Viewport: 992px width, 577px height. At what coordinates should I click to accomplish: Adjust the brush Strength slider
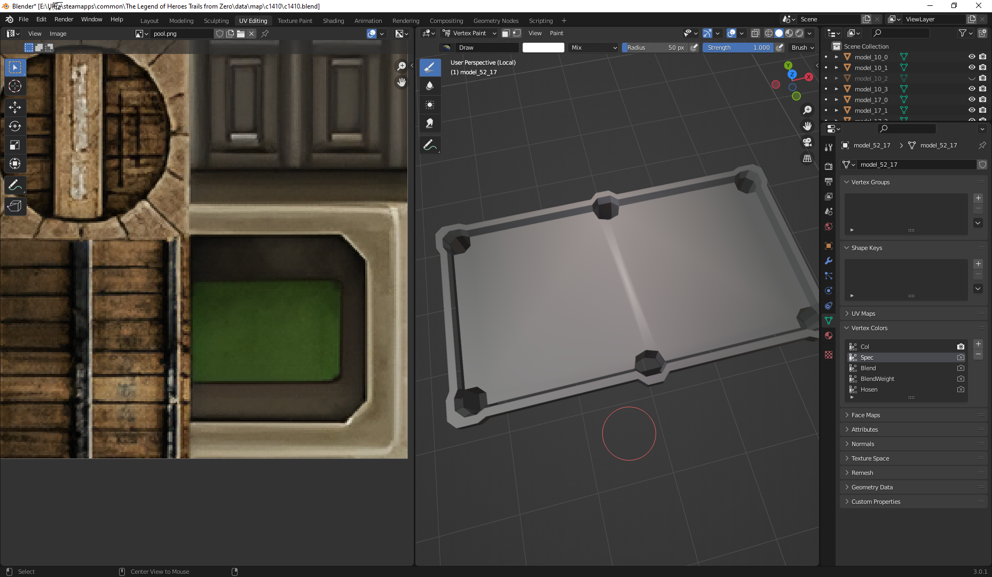click(x=738, y=48)
